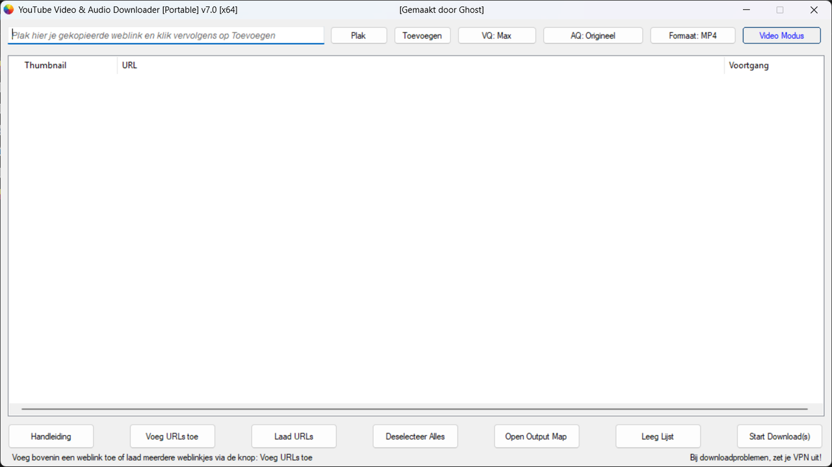Click the colorful app icon in title bar
Image resolution: width=832 pixels, height=467 pixels.
pyautogui.click(x=8, y=10)
